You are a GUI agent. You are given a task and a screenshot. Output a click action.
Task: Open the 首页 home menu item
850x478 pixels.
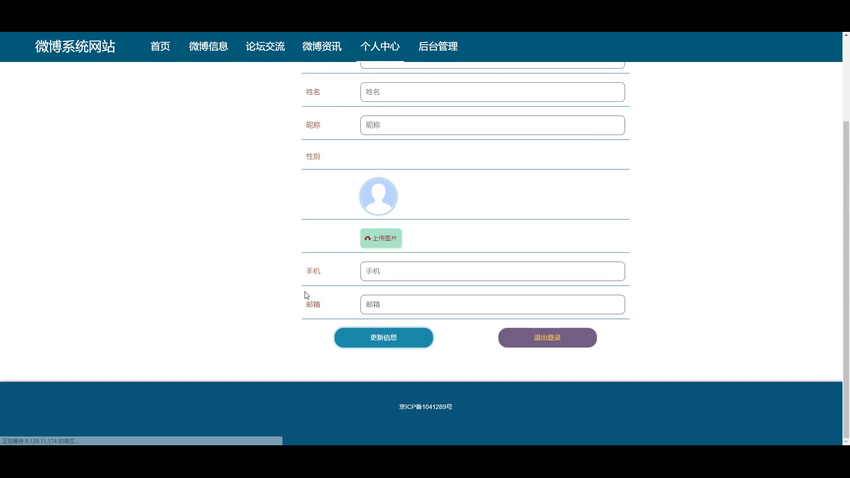click(160, 46)
